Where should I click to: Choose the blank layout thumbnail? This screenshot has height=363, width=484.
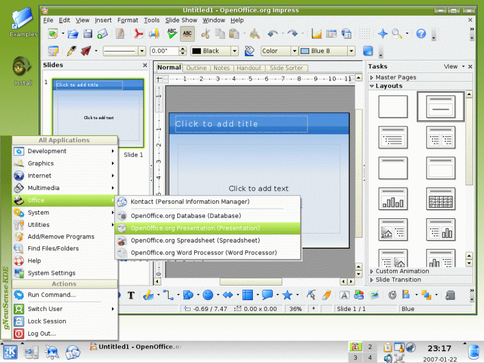(393, 106)
